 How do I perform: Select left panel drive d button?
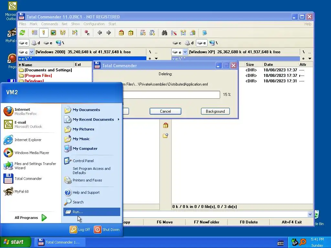click(x=36, y=43)
